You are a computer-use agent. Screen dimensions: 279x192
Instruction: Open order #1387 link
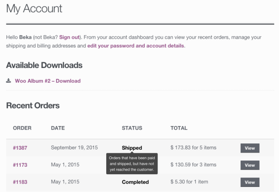pos(20,148)
